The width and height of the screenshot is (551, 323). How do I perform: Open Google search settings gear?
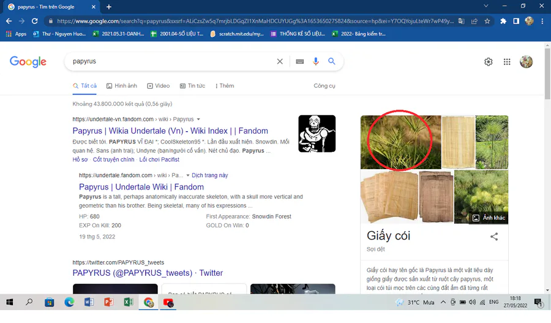488,62
